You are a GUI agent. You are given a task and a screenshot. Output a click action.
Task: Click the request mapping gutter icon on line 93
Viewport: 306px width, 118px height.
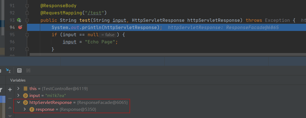[x=19, y=20]
